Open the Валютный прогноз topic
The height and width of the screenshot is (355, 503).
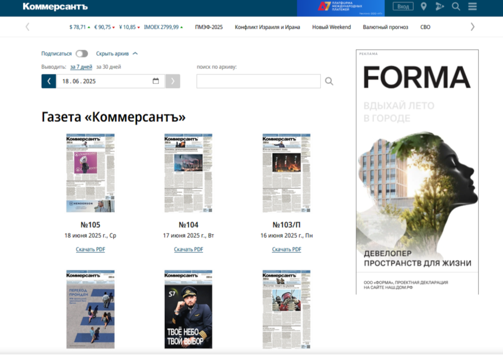[385, 27]
